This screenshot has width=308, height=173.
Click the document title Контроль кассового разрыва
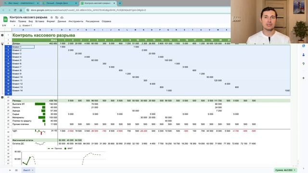[28, 17]
